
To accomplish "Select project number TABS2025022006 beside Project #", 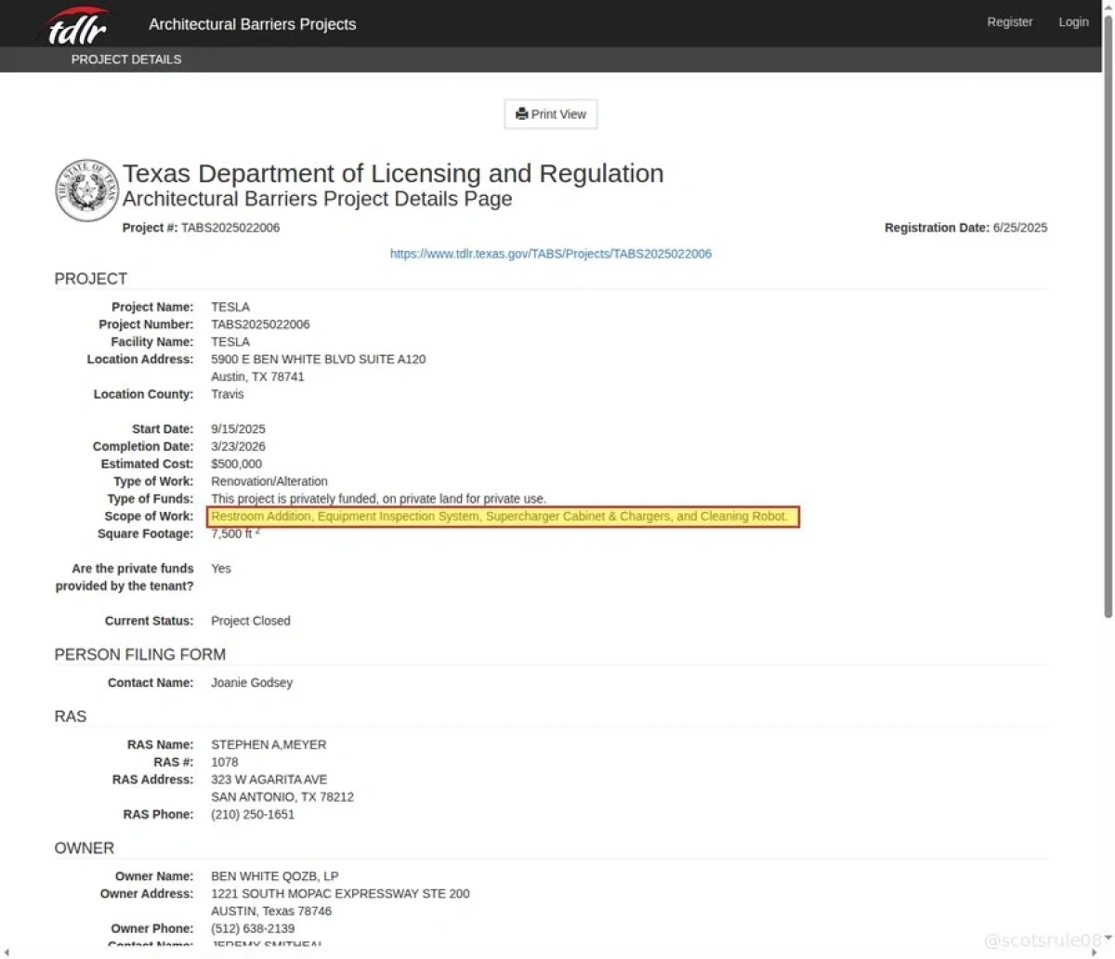I will click(230, 228).
